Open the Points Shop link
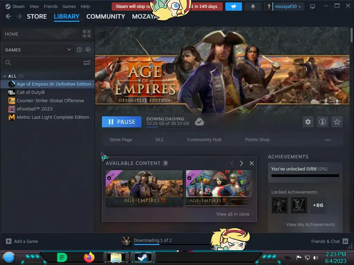Screen dimensions: 354x265 pyautogui.click(x=257, y=140)
